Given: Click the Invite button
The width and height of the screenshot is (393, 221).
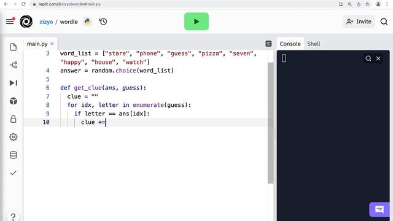Looking at the screenshot, I should pyautogui.click(x=359, y=21).
